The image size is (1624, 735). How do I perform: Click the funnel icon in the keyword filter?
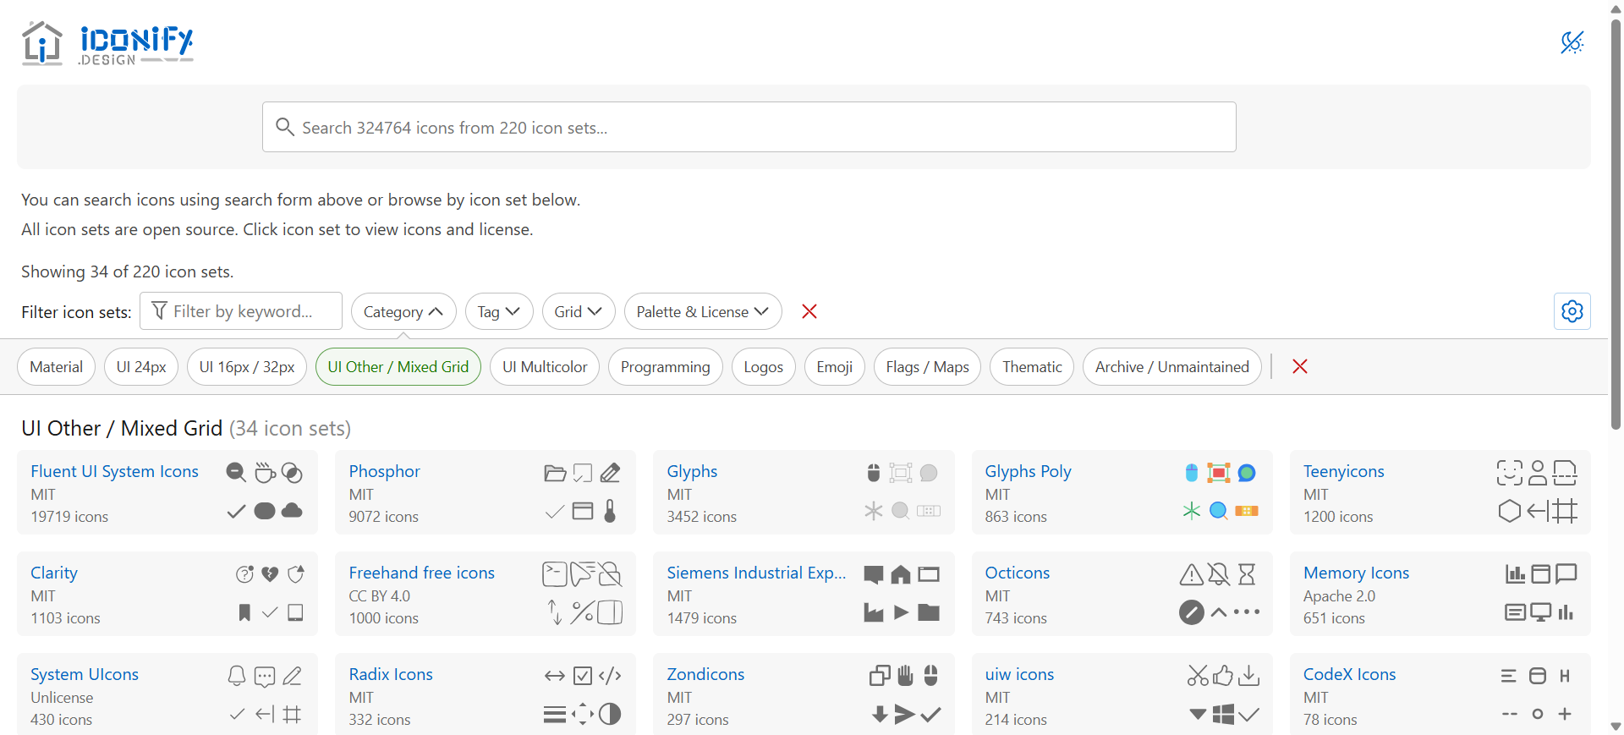(159, 311)
